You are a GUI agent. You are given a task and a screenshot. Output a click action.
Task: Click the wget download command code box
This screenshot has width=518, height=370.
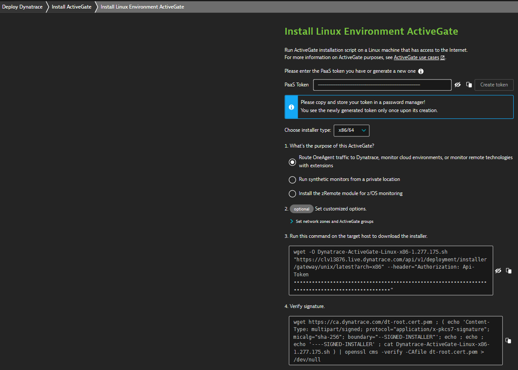point(390,270)
